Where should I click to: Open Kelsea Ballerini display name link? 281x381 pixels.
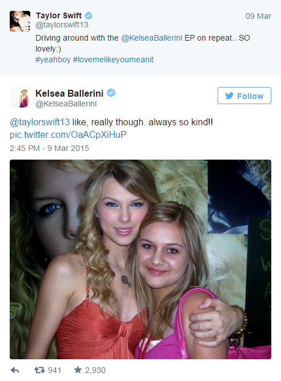70,93
